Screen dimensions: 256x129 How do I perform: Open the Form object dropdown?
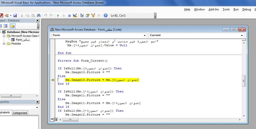coord(145,35)
